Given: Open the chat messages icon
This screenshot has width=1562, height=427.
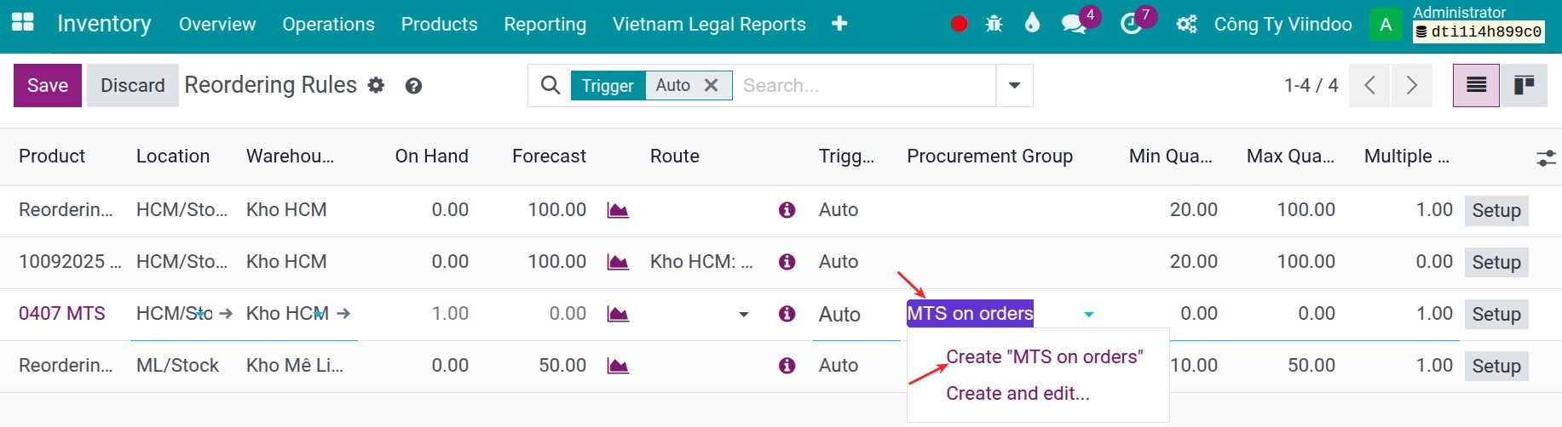Looking at the screenshot, I should pos(1074,24).
